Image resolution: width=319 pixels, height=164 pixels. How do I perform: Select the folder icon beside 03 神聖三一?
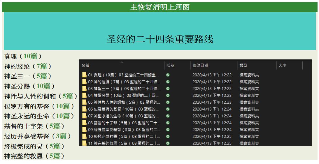[84, 89]
